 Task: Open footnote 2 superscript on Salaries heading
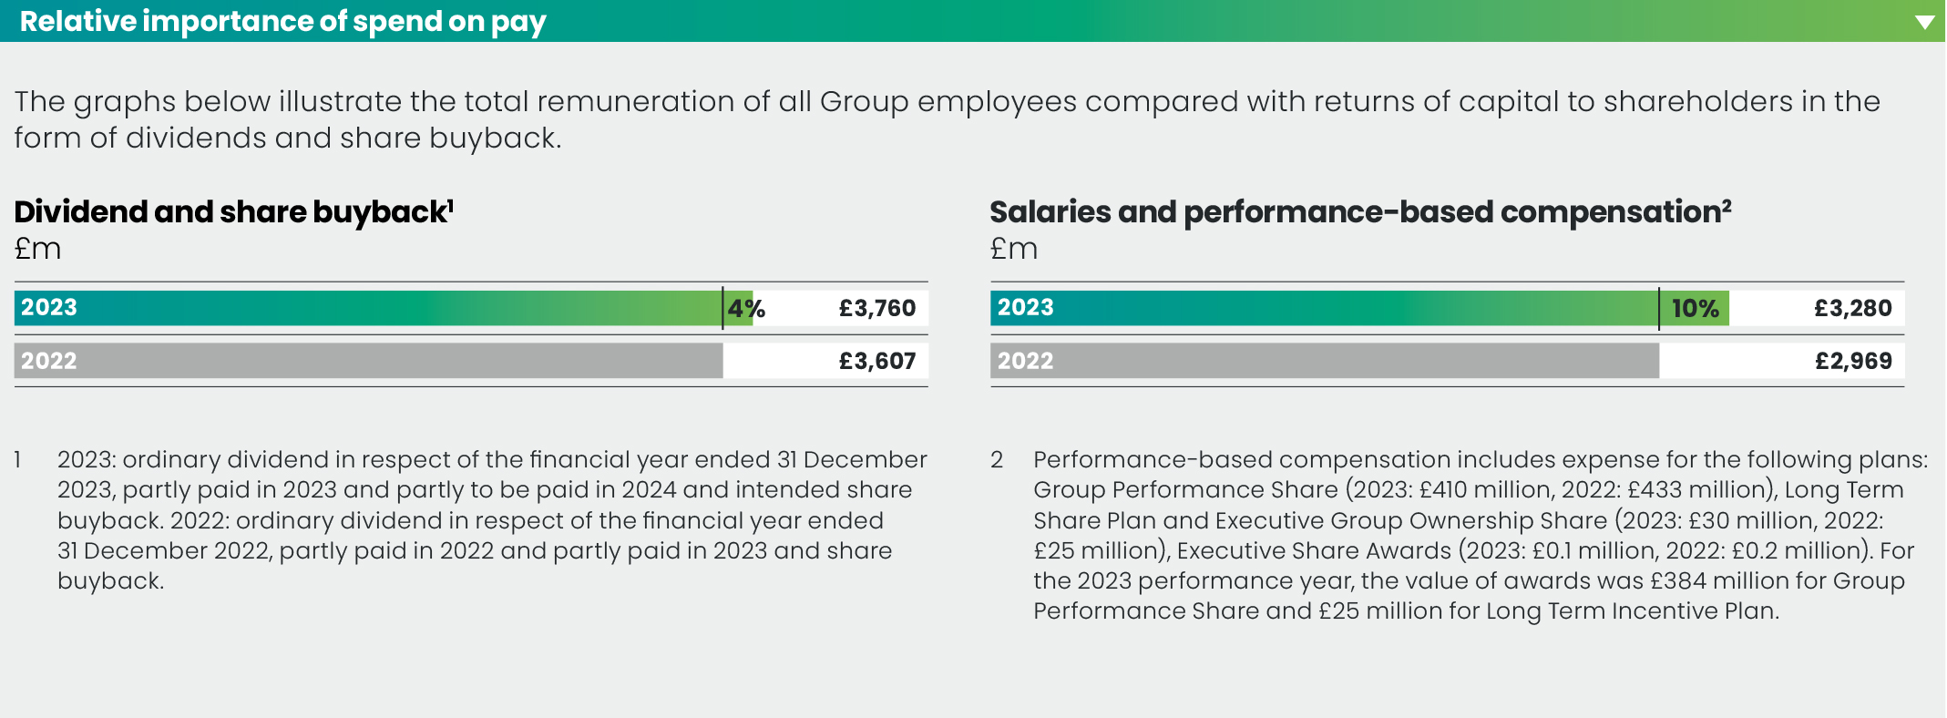pyautogui.click(x=1726, y=205)
